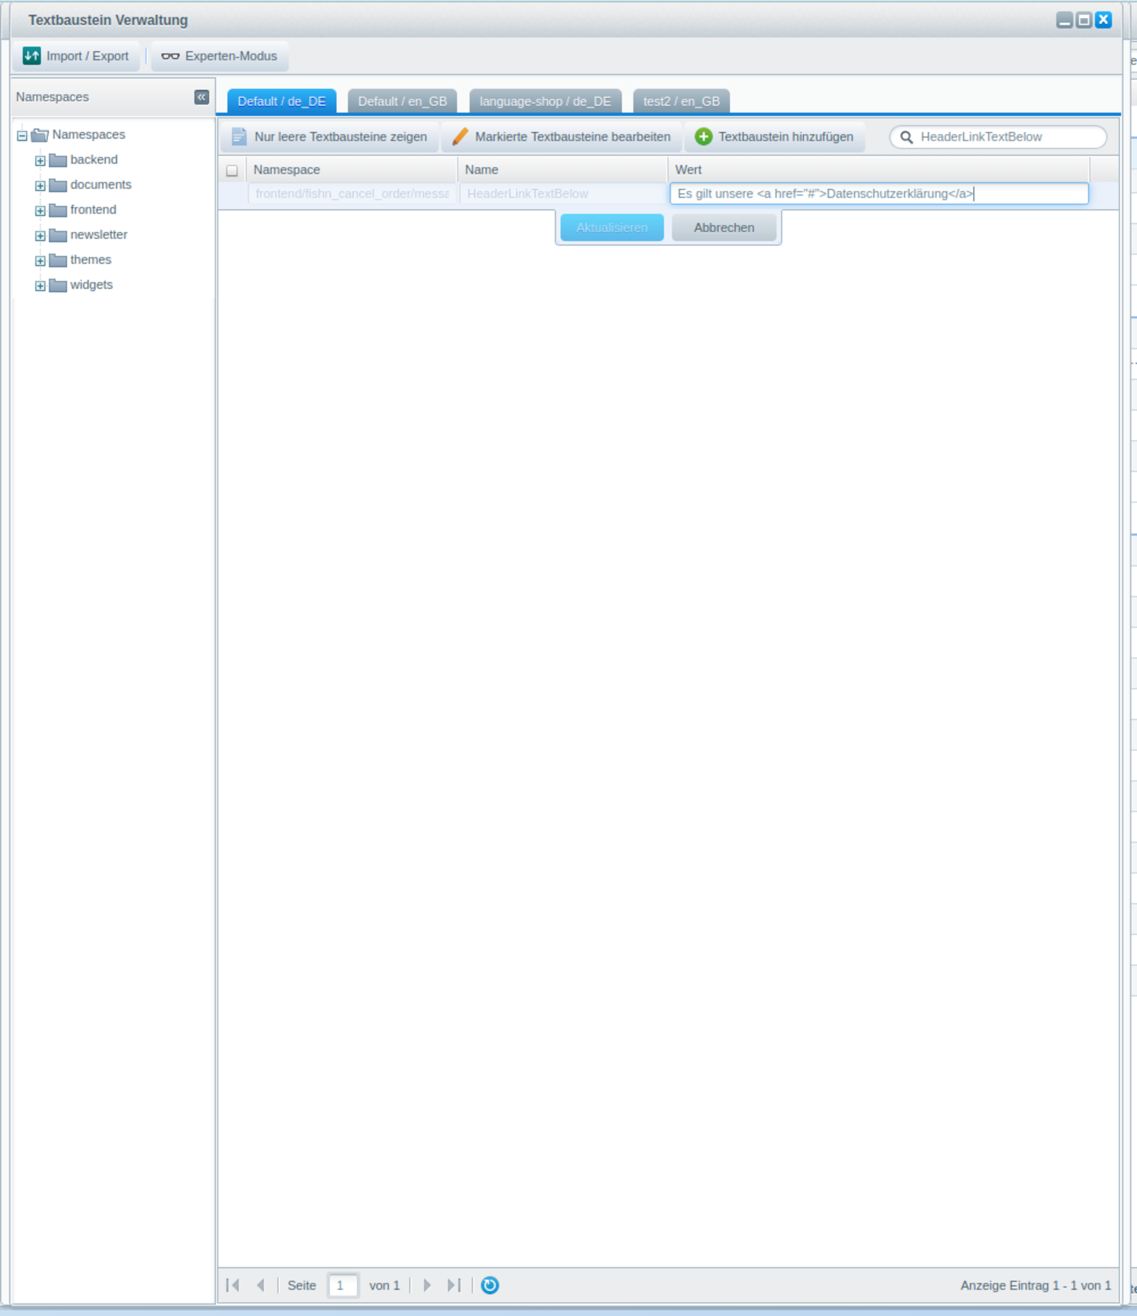Sort by the Wert column header

click(879, 169)
